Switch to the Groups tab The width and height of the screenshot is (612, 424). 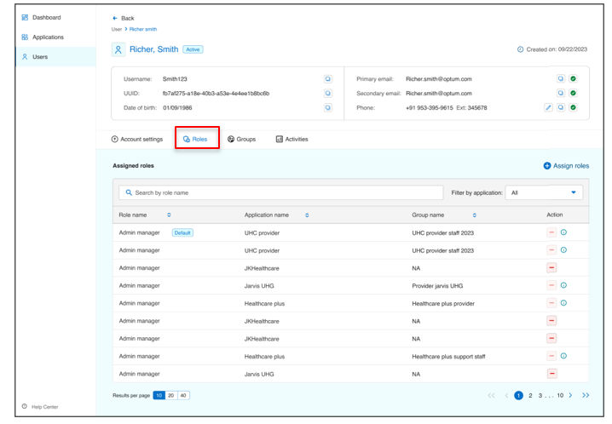[x=241, y=139]
